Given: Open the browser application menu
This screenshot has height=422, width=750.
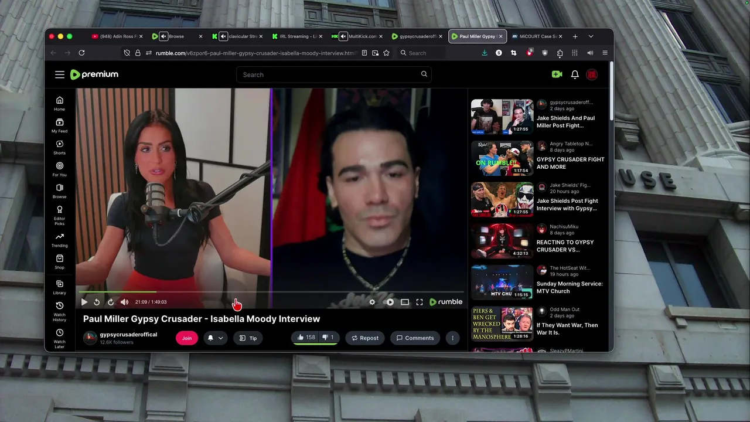Looking at the screenshot, I should pyautogui.click(x=605, y=53).
